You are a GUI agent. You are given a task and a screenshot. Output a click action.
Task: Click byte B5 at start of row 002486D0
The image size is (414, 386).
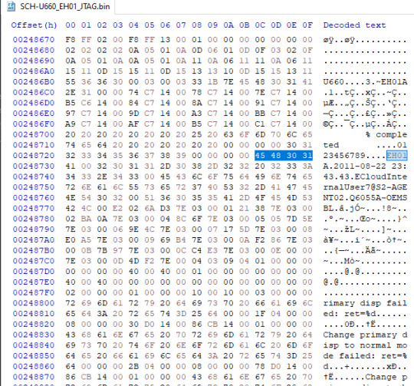pos(71,103)
